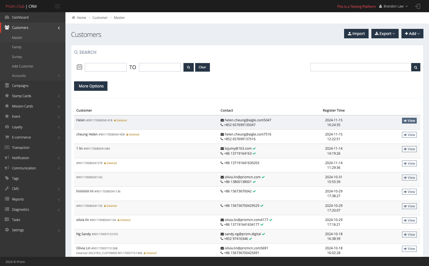View record for Helen #901170085041418

409,121
